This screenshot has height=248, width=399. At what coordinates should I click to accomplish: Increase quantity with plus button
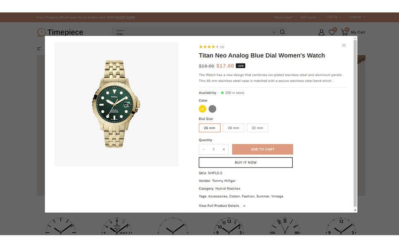click(x=224, y=149)
